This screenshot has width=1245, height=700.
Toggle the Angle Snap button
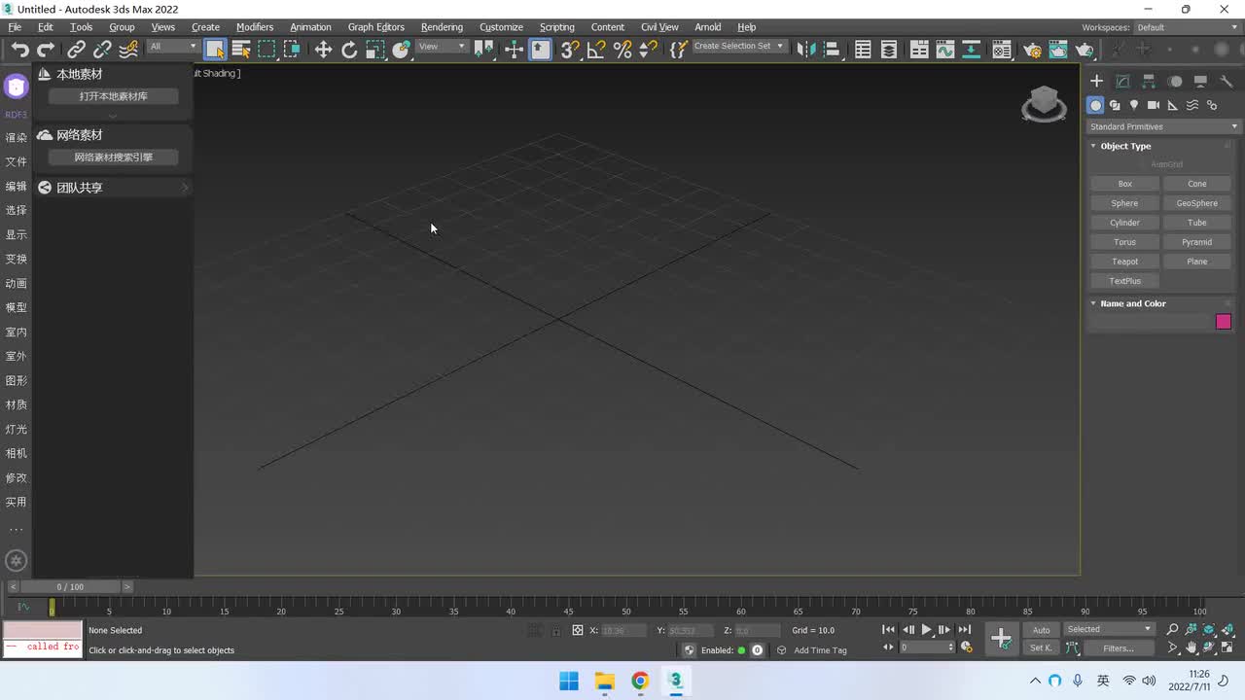(596, 50)
